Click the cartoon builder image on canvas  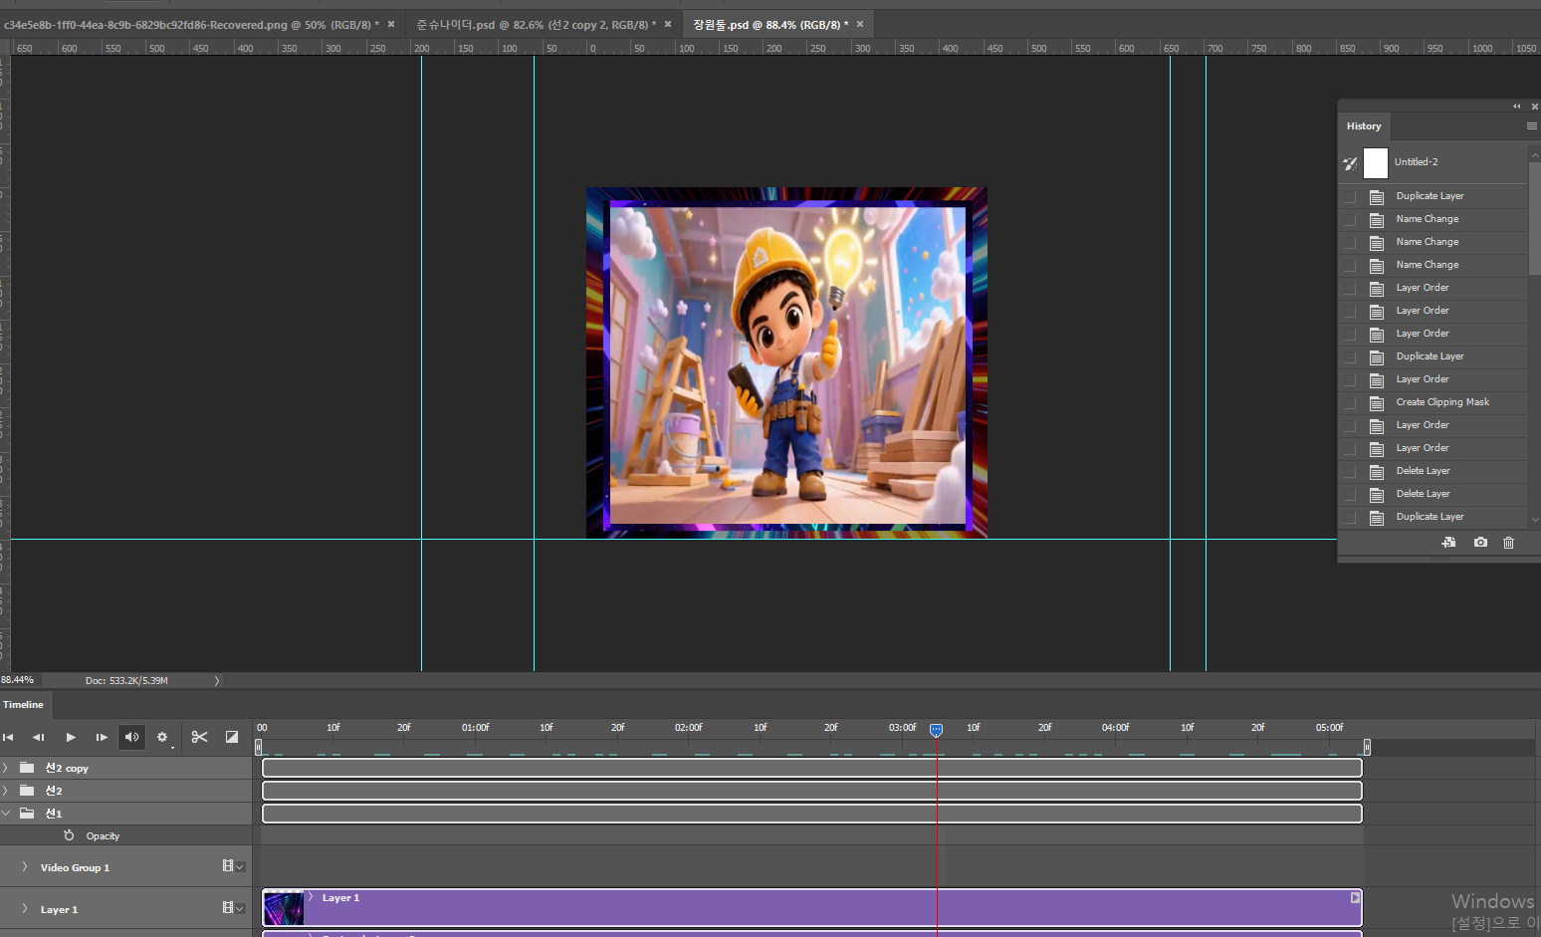[x=787, y=364]
